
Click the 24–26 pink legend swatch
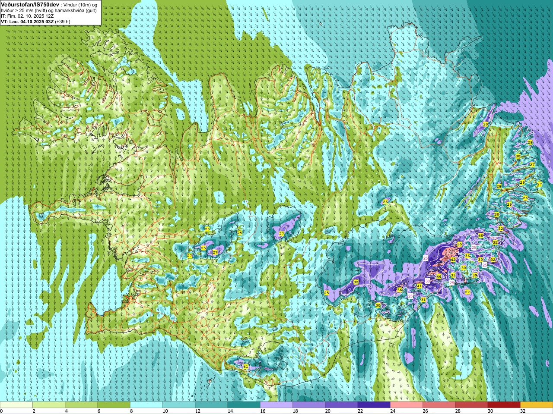407,405
